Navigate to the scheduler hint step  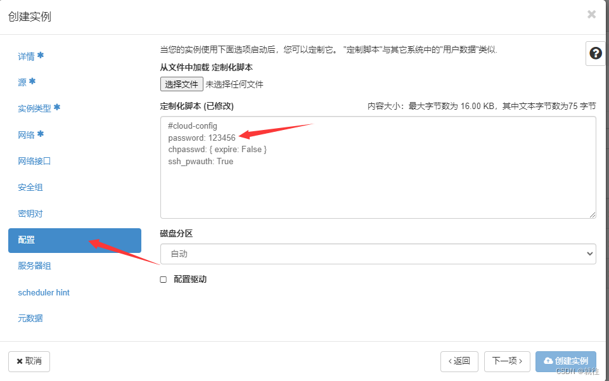pyautogui.click(x=43, y=292)
